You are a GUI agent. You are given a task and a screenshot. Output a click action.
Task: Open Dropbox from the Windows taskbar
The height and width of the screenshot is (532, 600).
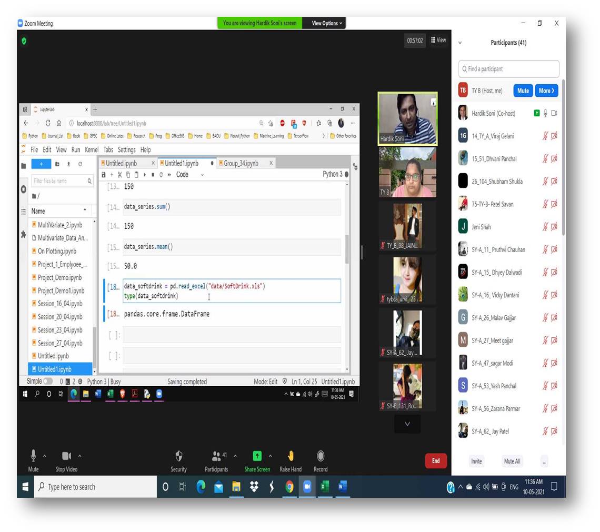[254, 487]
